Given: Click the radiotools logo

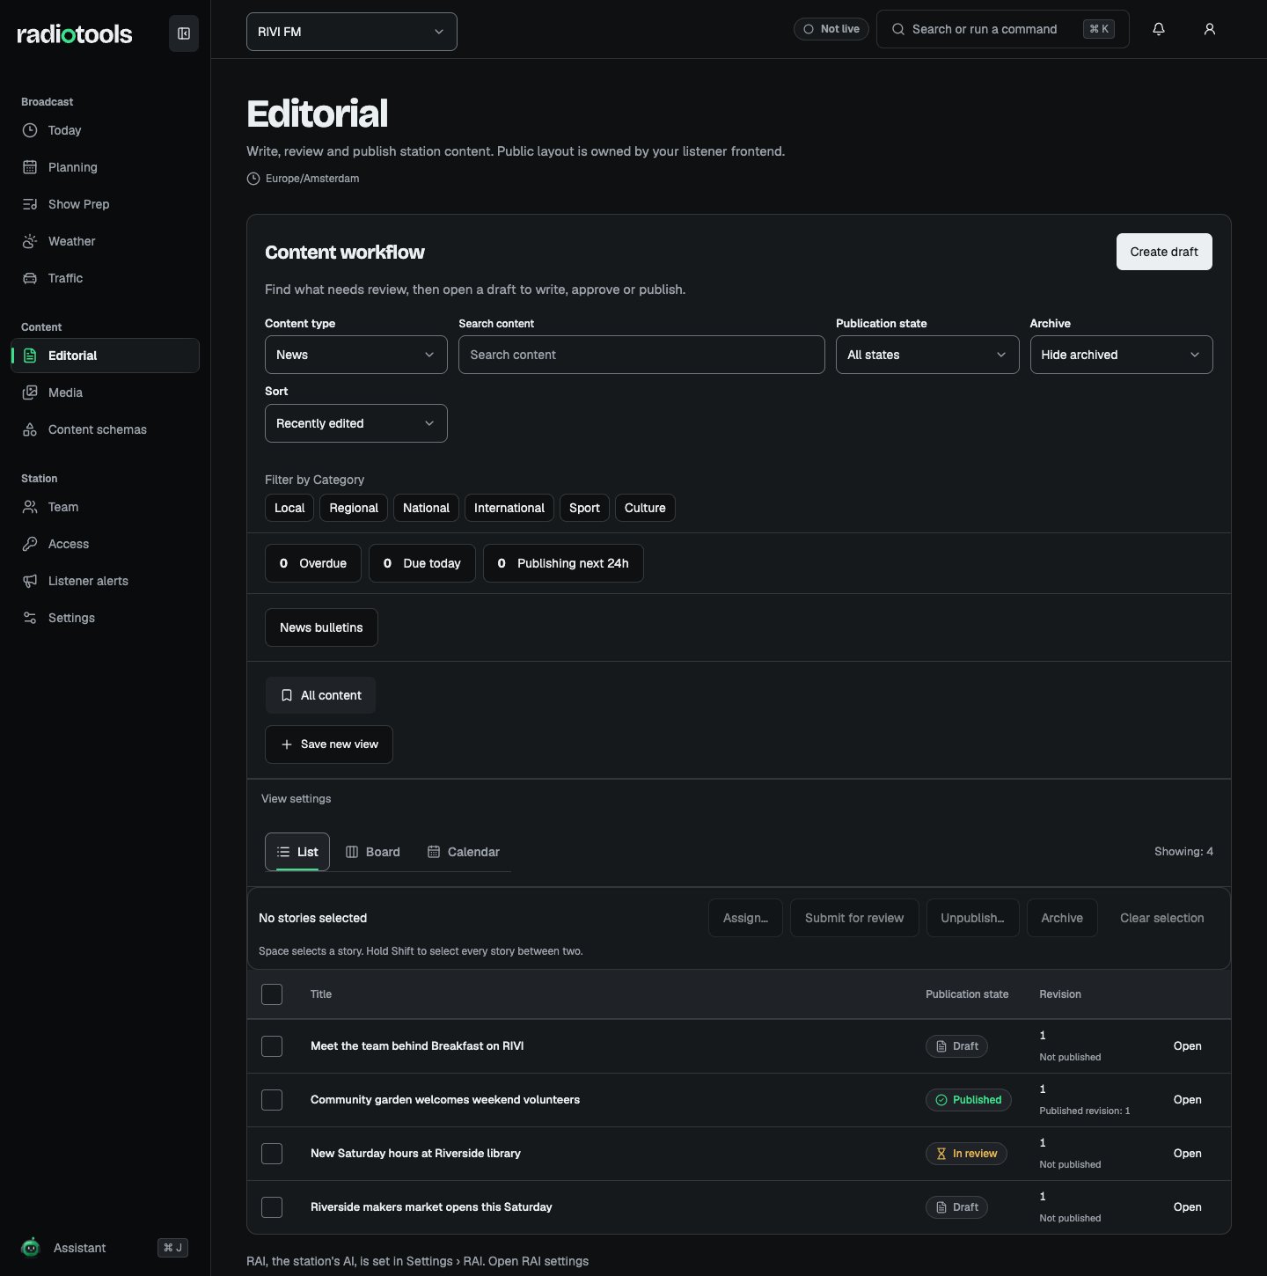Looking at the screenshot, I should (75, 34).
